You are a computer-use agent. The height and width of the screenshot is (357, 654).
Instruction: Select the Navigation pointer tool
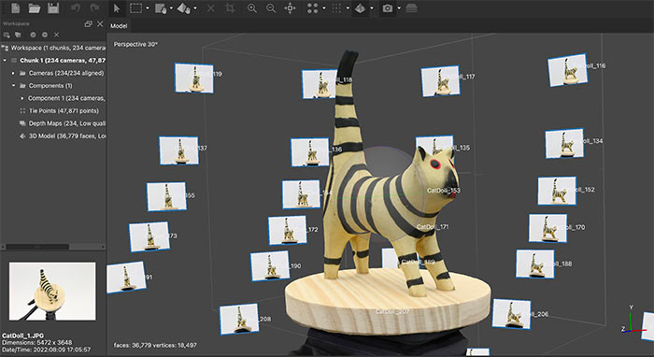(x=117, y=8)
